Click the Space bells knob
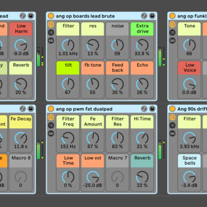 [x=189, y=177]
